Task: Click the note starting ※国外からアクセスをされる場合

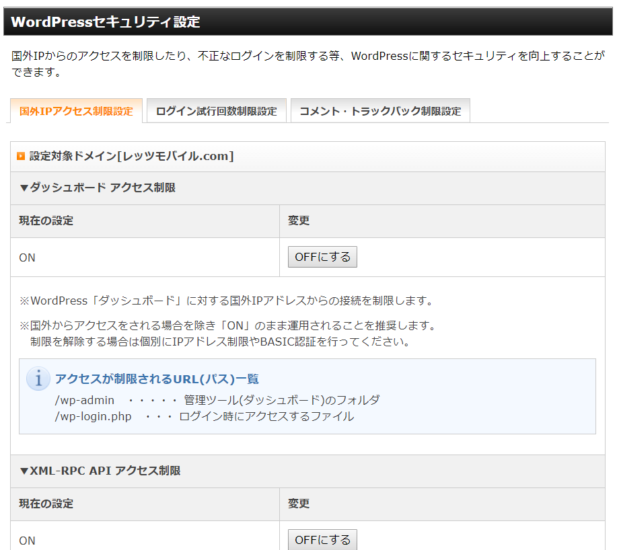Action: [228, 325]
